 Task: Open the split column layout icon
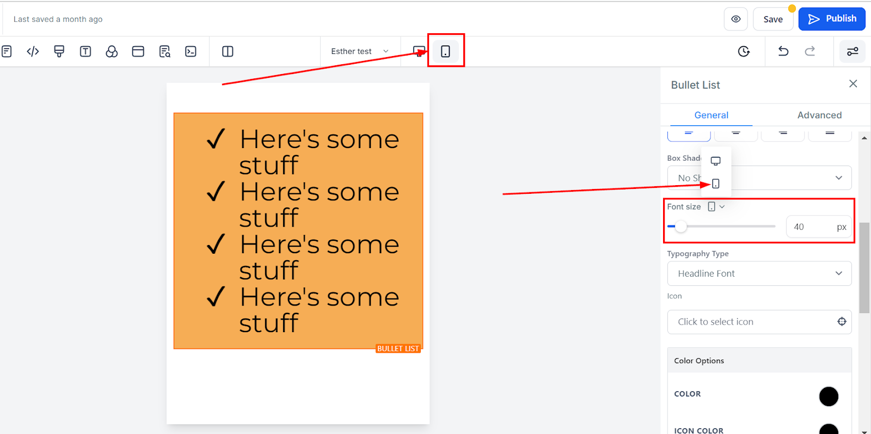pos(228,51)
